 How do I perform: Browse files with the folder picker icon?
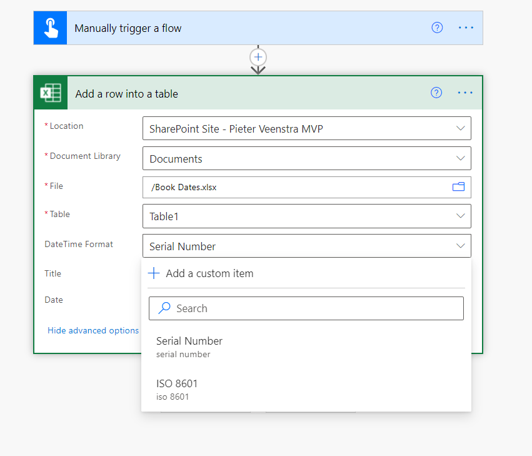pos(458,187)
